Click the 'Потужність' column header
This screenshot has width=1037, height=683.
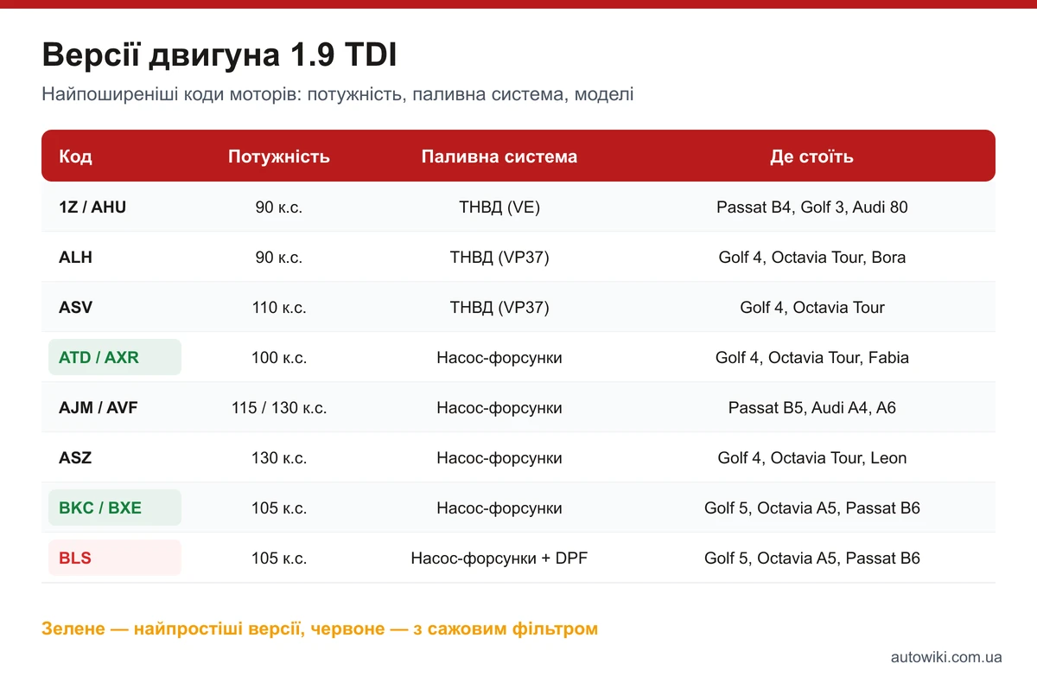click(x=279, y=156)
